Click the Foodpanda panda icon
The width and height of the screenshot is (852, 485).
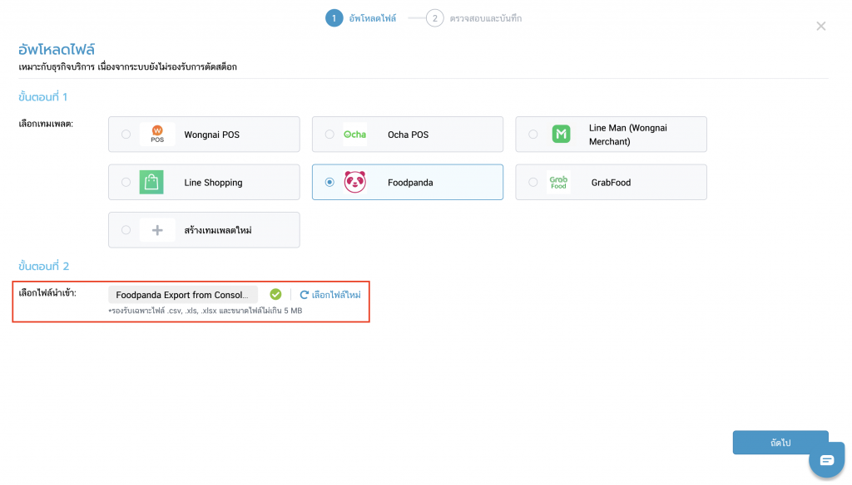[354, 182]
